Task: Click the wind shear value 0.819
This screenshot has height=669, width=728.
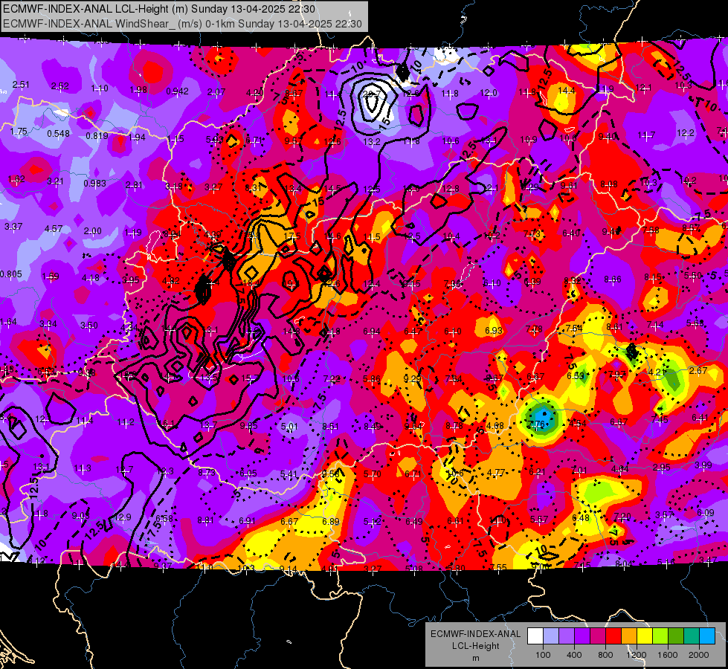Action: 97,136
